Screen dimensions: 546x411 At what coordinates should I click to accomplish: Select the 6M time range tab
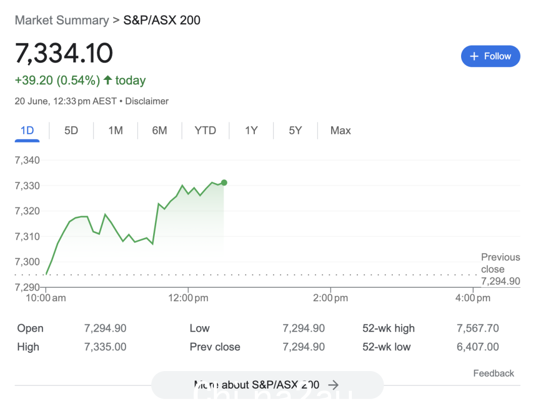pos(159,130)
